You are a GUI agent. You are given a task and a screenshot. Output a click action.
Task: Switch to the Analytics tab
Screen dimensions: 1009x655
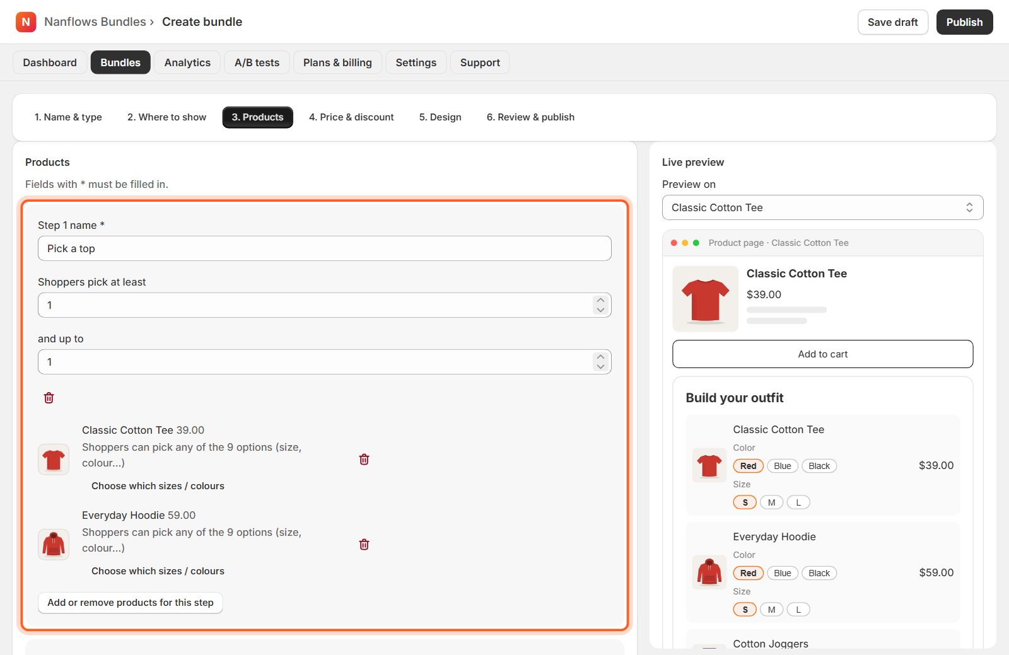point(187,62)
